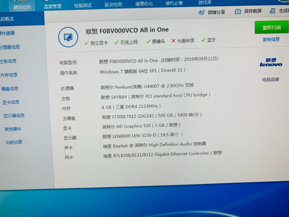289x217 pixels.
Task: Click the 主板 row label
Action: coord(66,99)
